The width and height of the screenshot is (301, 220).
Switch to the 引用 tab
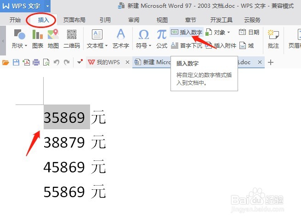[x=105, y=20]
